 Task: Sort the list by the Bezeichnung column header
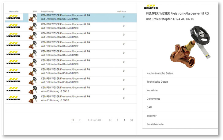47,11
